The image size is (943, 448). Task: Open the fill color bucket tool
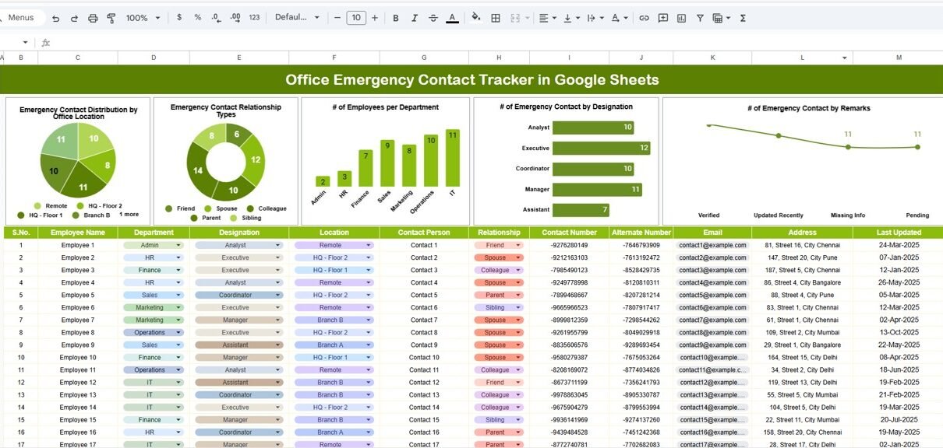475,18
